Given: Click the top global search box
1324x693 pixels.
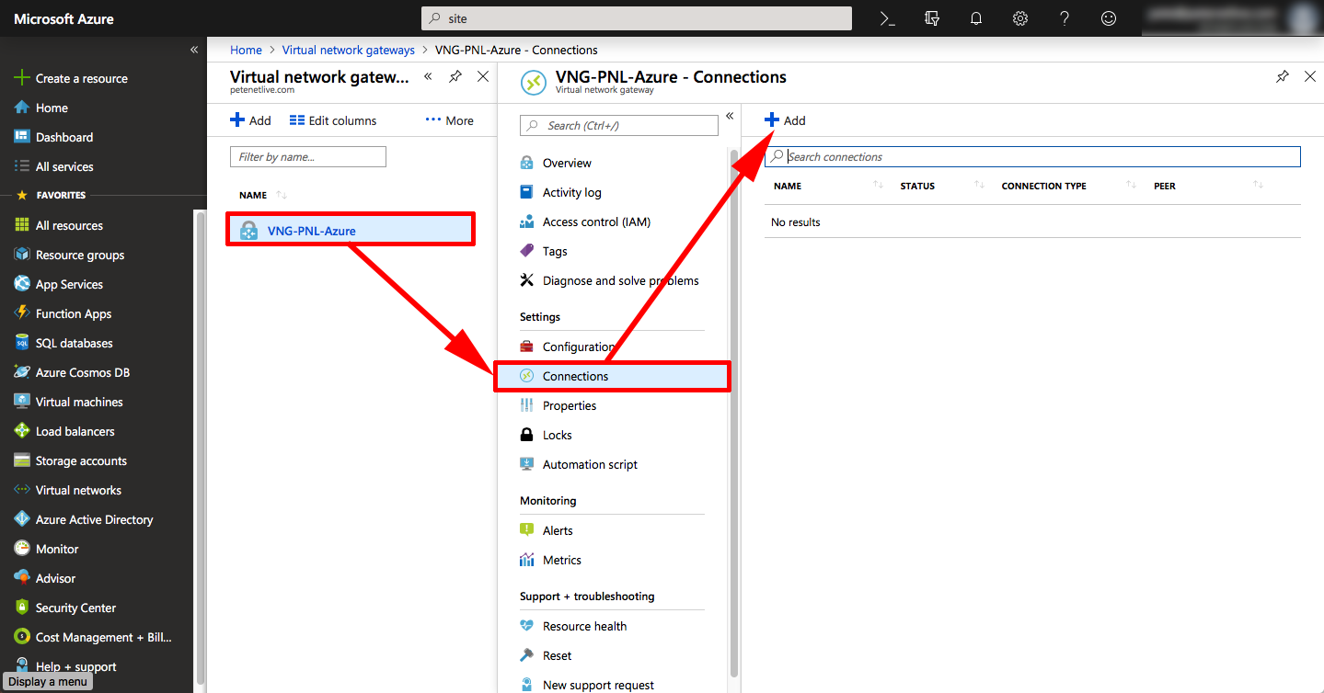Looking at the screenshot, I should [x=637, y=18].
